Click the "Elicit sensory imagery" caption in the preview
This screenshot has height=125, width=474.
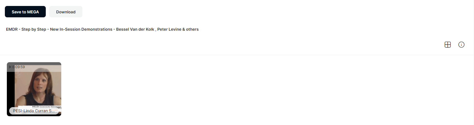[x=47, y=107]
